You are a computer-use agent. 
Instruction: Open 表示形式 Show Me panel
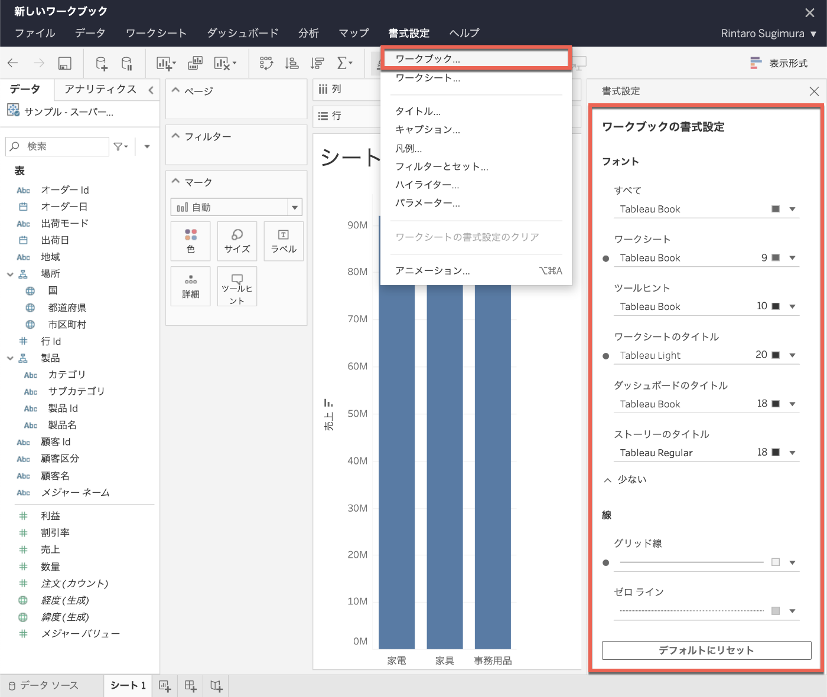point(779,63)
